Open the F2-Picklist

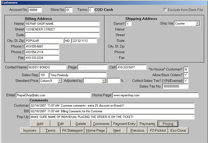point(158,131)
